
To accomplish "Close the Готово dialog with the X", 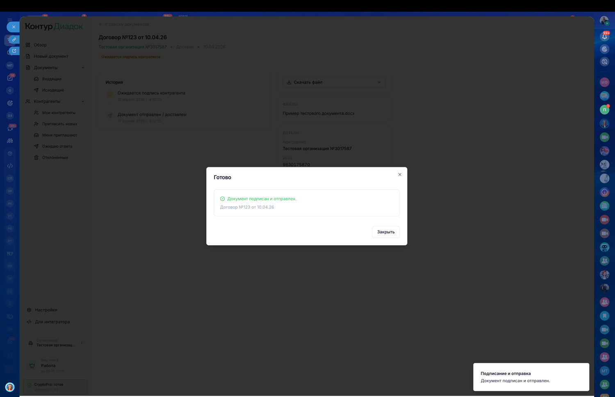I will point(400,175).
